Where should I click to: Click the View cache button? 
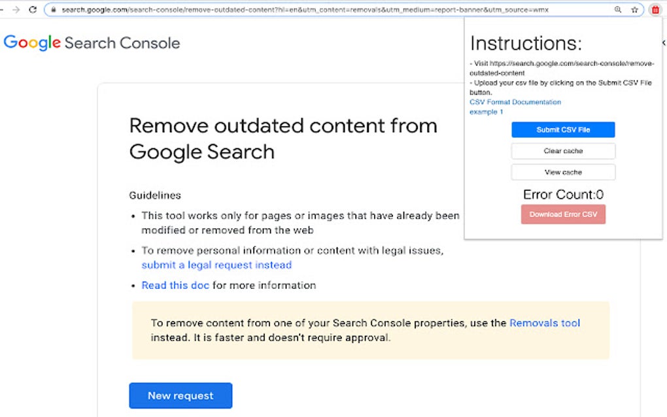click(x=563, y=172)
